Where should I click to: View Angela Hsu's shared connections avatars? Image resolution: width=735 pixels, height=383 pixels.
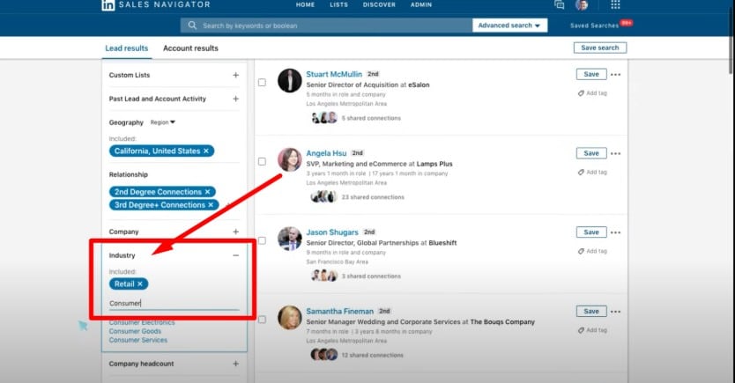[323, 196]
